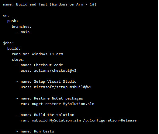
Task: Place cursor on the 'on:' trigger key
Action: pyautogui.click(x=6, y=15)
